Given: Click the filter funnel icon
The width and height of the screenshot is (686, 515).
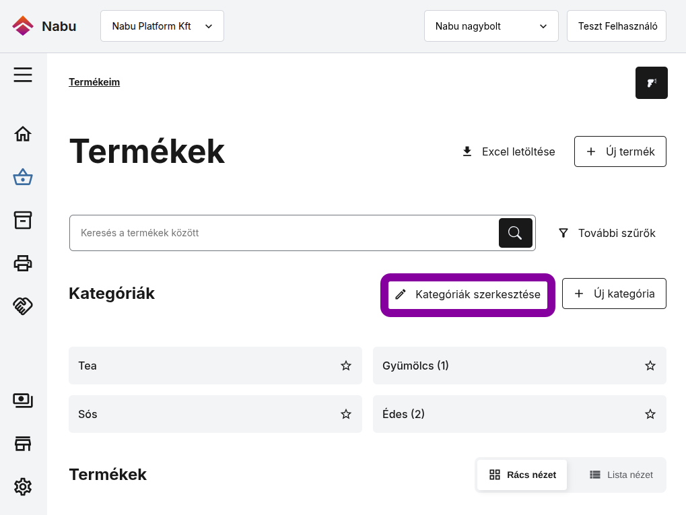Looking at the screenshot, I should point(563,233).
